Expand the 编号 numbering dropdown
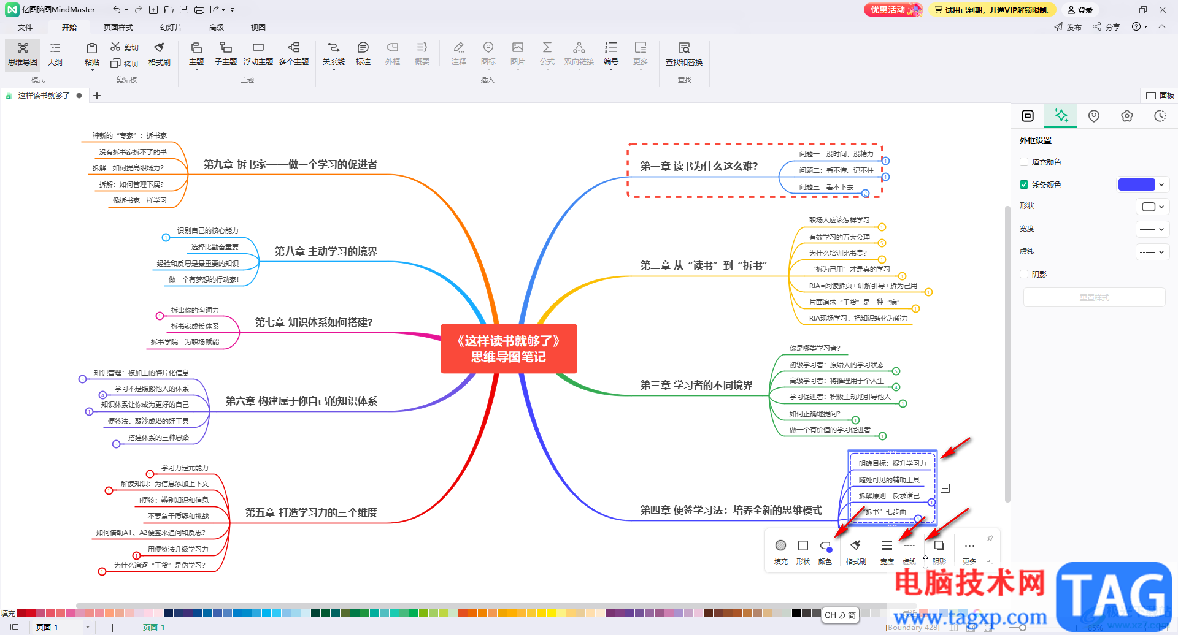 (x=611, y=70)
